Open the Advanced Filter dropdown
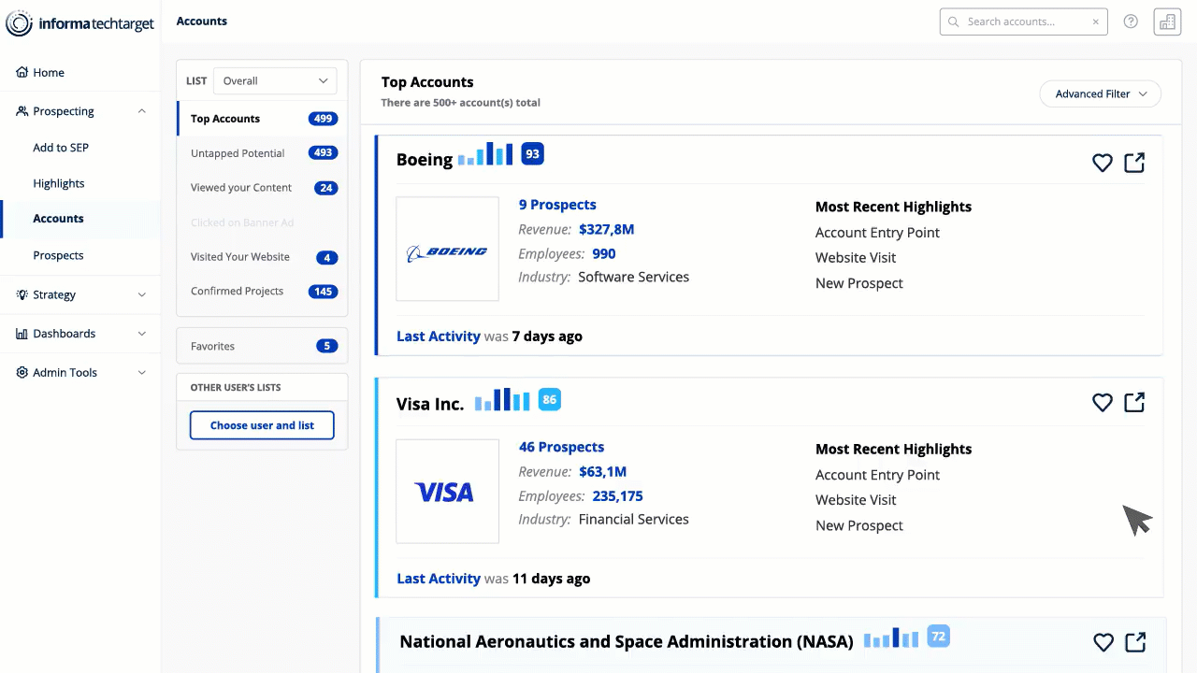 click(1100, 93)
